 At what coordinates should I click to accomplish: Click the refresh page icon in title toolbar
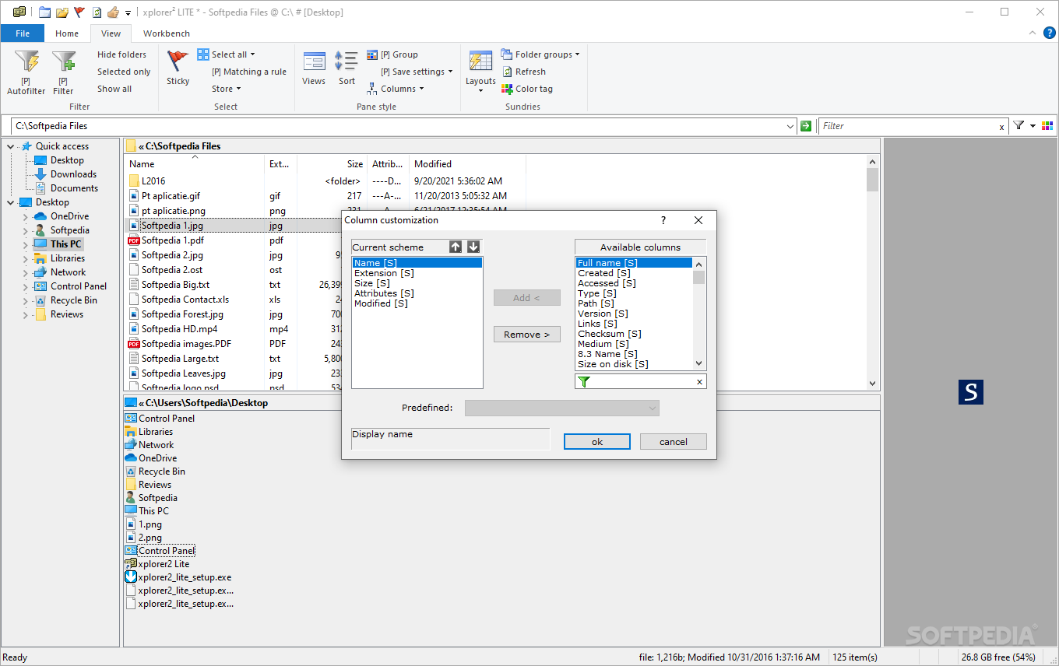click(x=97, y=12)
